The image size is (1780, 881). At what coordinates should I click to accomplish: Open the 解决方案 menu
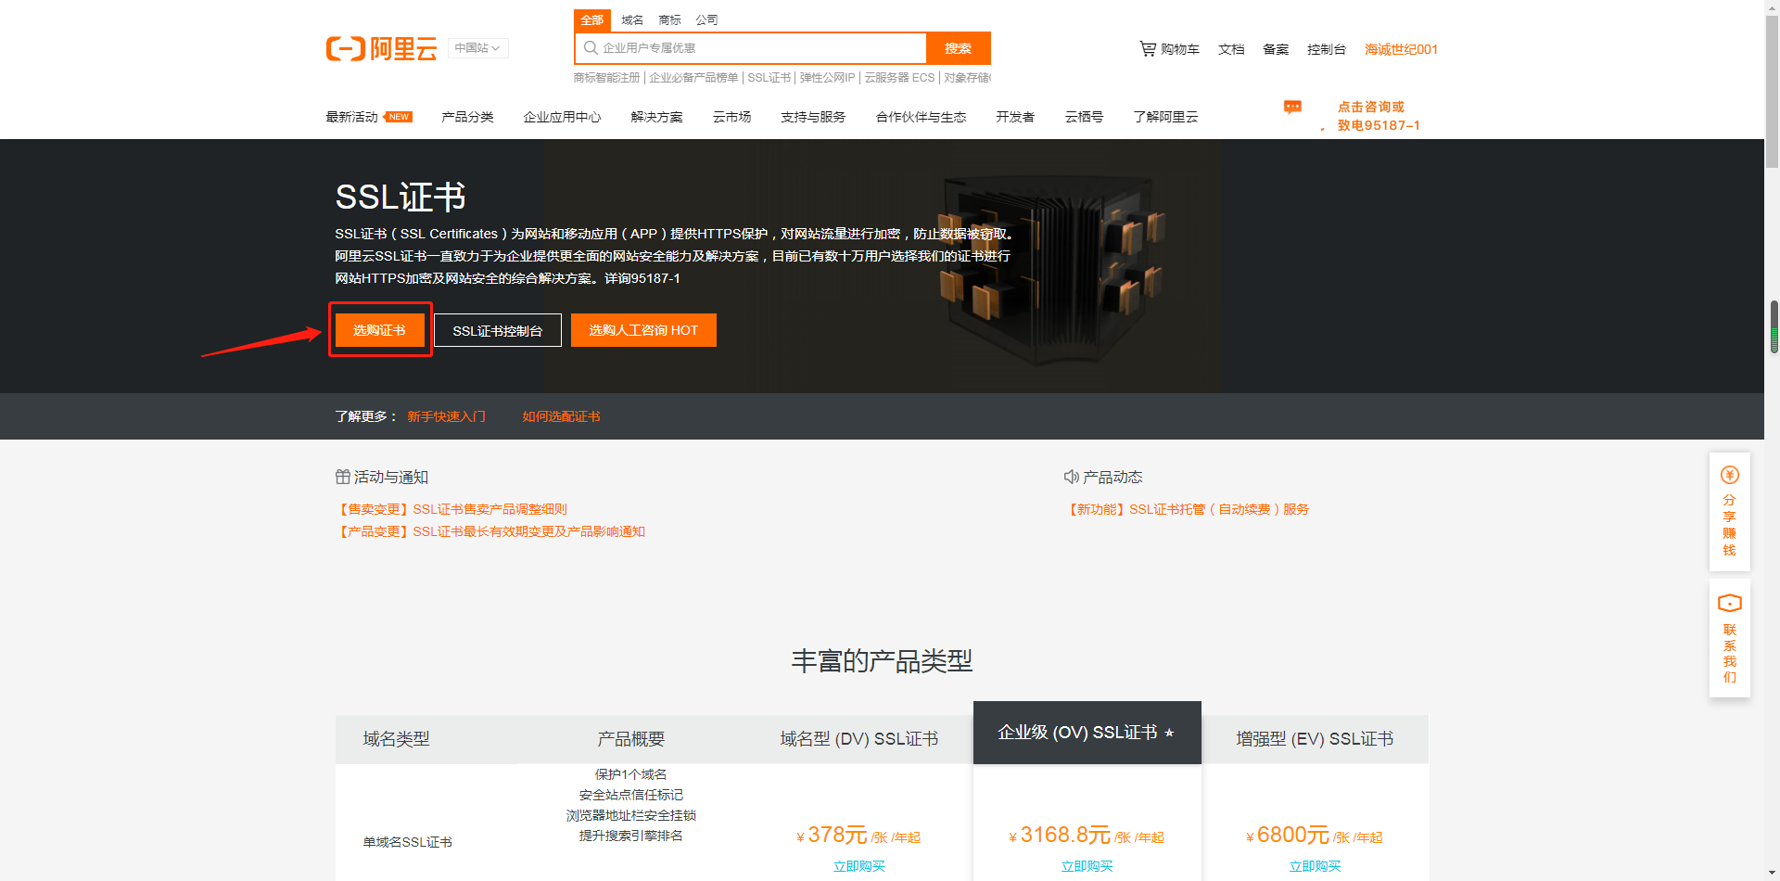(x=656, y=117)
